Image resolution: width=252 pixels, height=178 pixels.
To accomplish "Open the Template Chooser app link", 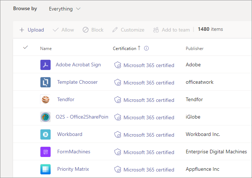I will click(x=77, y=82).
